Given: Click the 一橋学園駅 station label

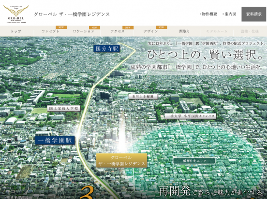Looking at the screenshot, I should (x=55, y=141).
